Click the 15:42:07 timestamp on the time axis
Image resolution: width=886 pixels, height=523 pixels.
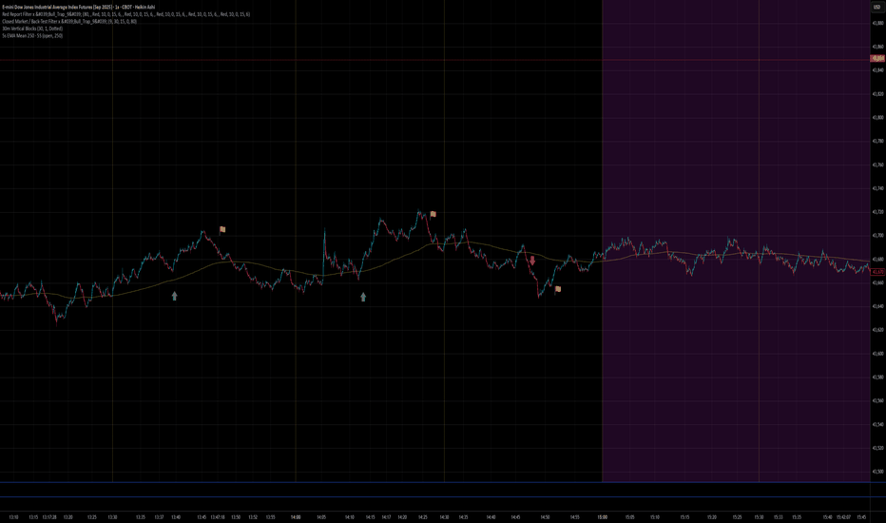pyautogui.click(x=843, y=516)
